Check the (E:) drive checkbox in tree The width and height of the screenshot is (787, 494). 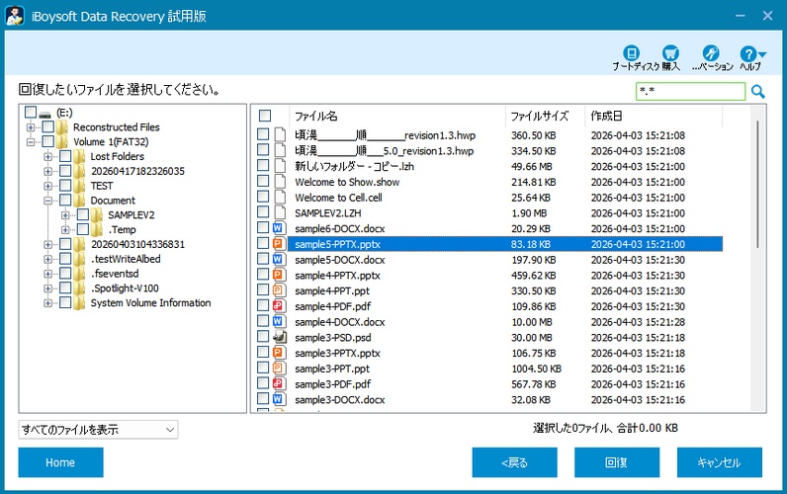(31, 112)
